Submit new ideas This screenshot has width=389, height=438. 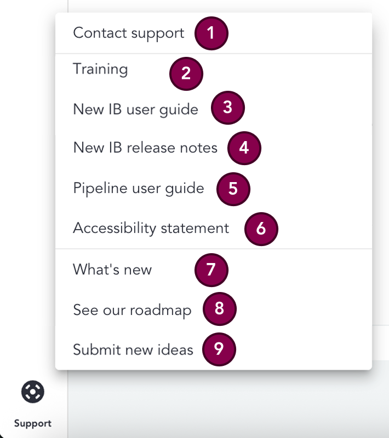tap(133, 349)
